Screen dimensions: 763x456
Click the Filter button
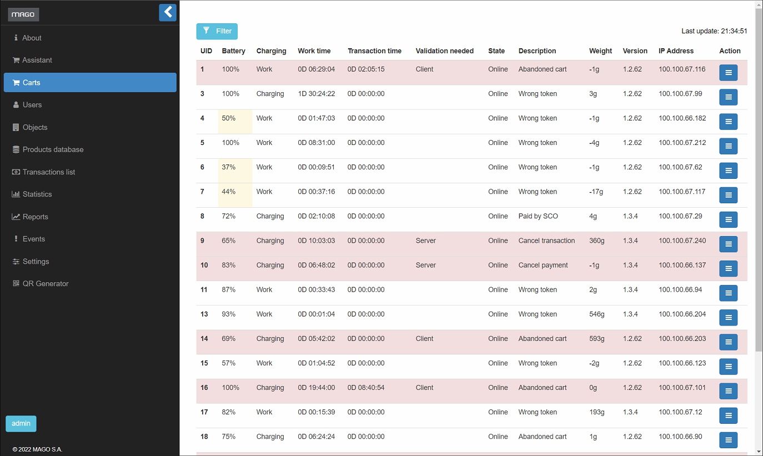217,31
